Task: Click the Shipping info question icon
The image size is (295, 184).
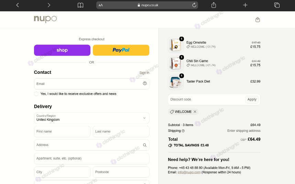Action: point(183,131)
